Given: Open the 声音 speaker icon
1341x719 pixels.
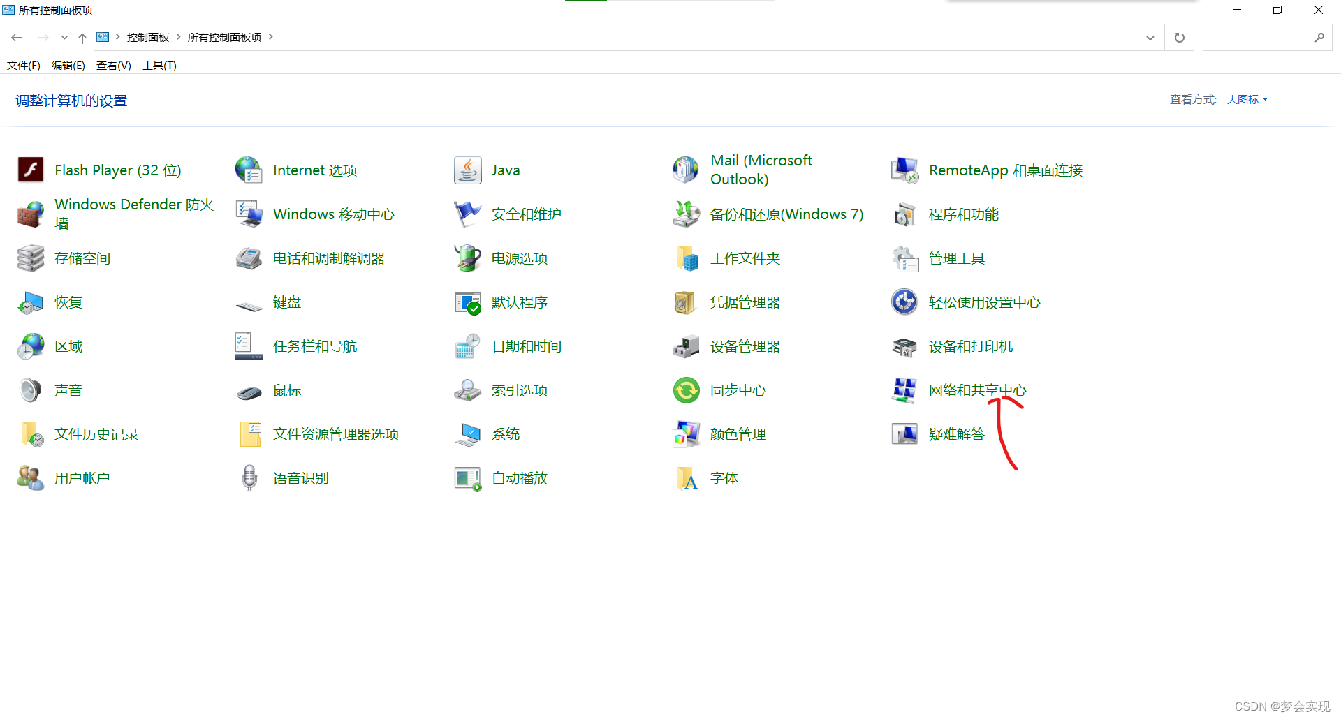Looking at the screenshot, I should [x=31, y=390].
